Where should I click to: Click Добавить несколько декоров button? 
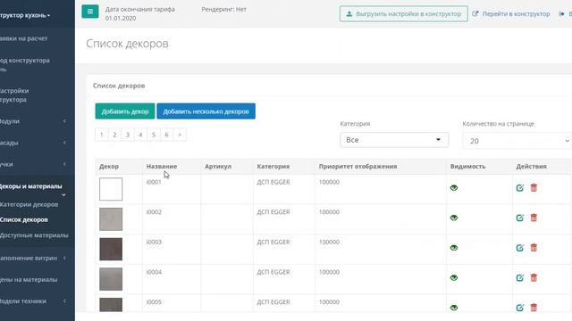click(206, 111)
